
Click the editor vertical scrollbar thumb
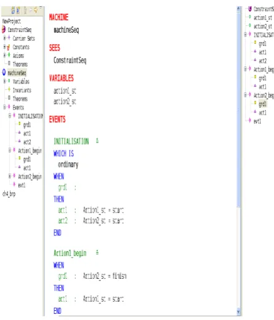[x=238, y=110]
